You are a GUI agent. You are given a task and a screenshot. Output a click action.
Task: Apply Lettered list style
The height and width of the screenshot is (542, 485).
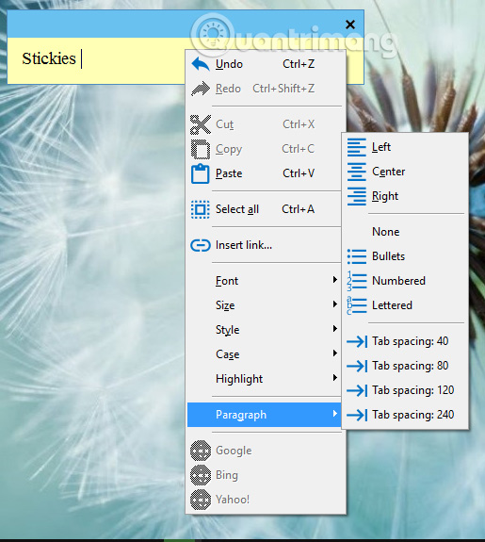pyautogui.click(x=405, y=305)
